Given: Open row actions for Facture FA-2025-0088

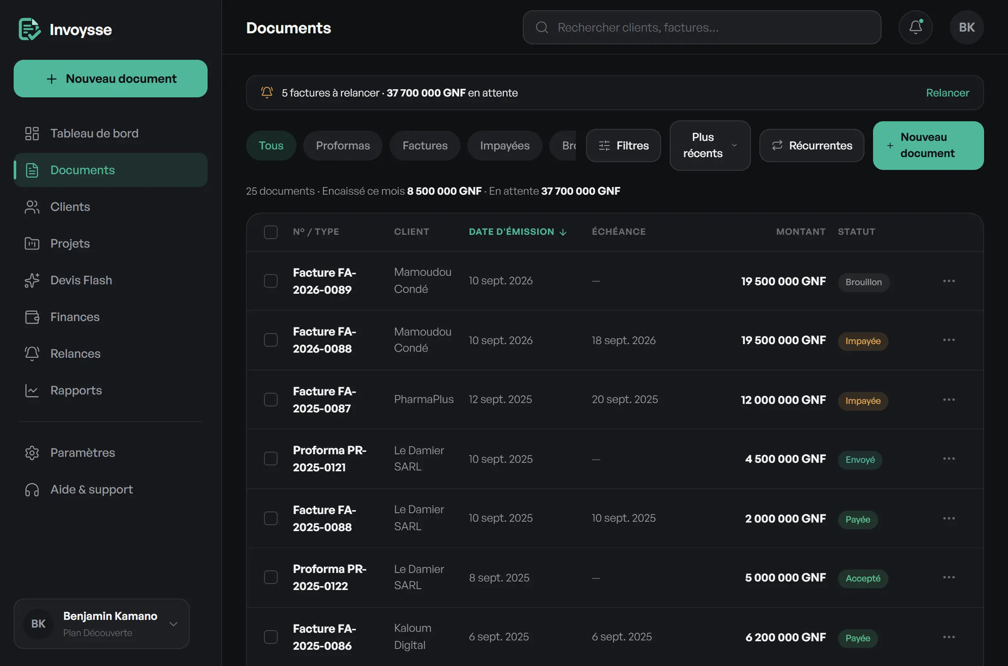Looking at the screenshot, I should click(949, 518).
